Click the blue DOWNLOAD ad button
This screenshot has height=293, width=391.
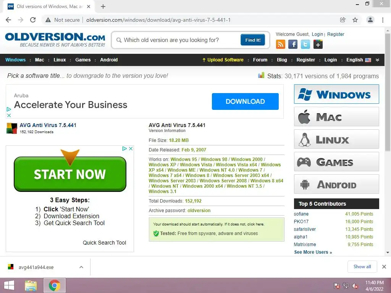click(245, 101)
